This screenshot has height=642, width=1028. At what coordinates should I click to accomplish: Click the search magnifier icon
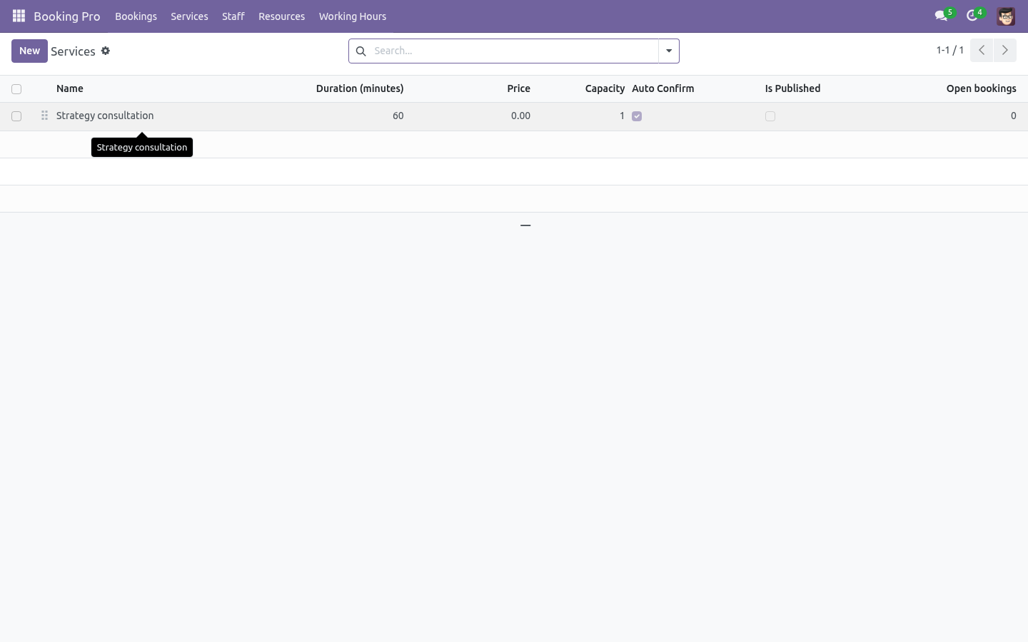pyautogui.click(x=361, y=51)
